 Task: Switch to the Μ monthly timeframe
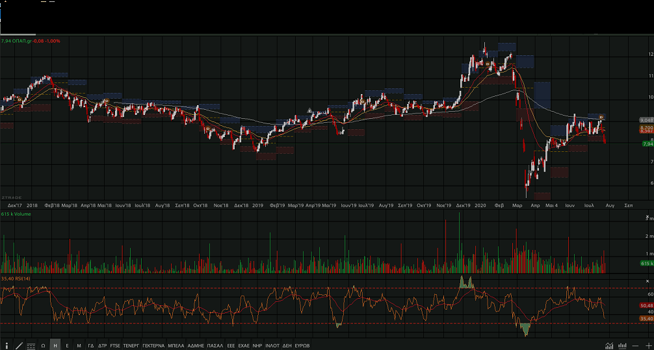pos(79,345)
